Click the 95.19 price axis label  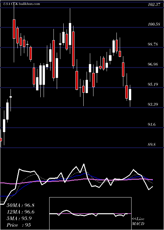tap(153, 84)
